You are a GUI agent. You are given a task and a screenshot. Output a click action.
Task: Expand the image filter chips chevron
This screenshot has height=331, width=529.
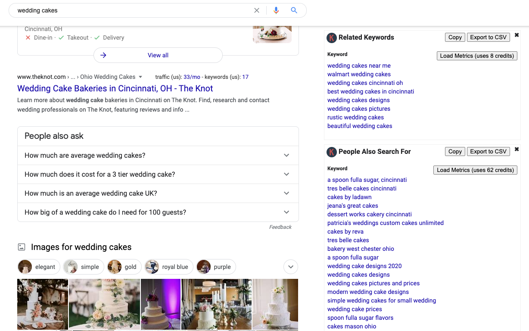click(x=291, y=267)
